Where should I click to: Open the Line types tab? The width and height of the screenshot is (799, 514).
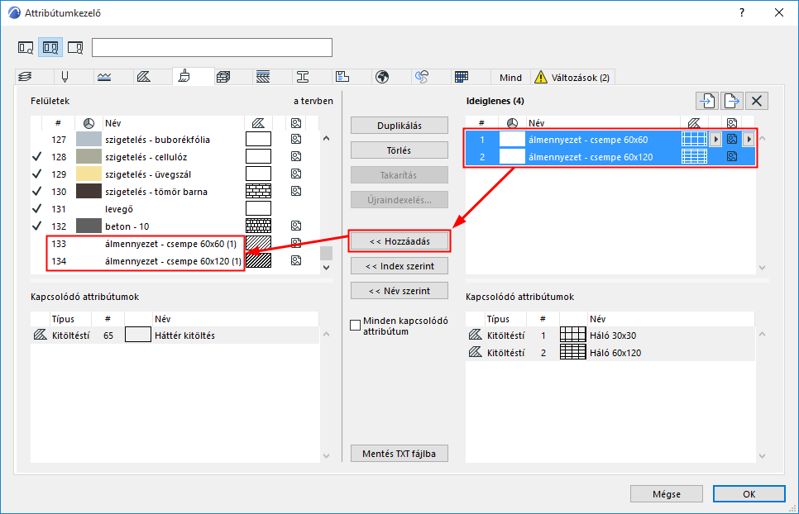[x=104, y=77]
